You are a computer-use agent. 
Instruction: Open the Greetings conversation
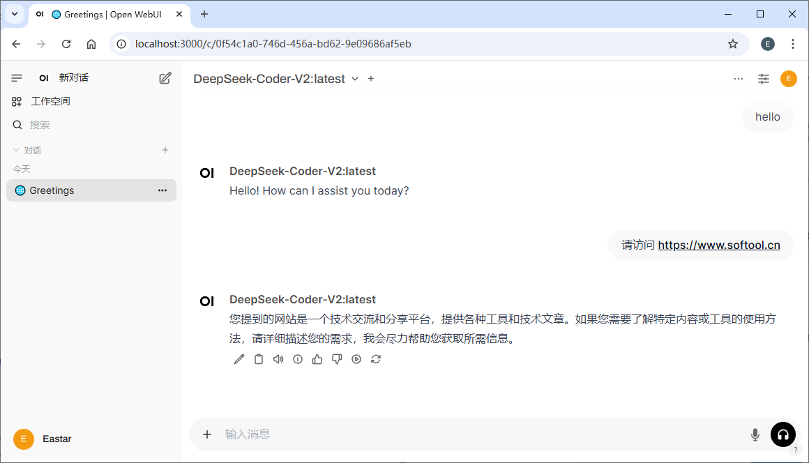click(x=91, y=190)
